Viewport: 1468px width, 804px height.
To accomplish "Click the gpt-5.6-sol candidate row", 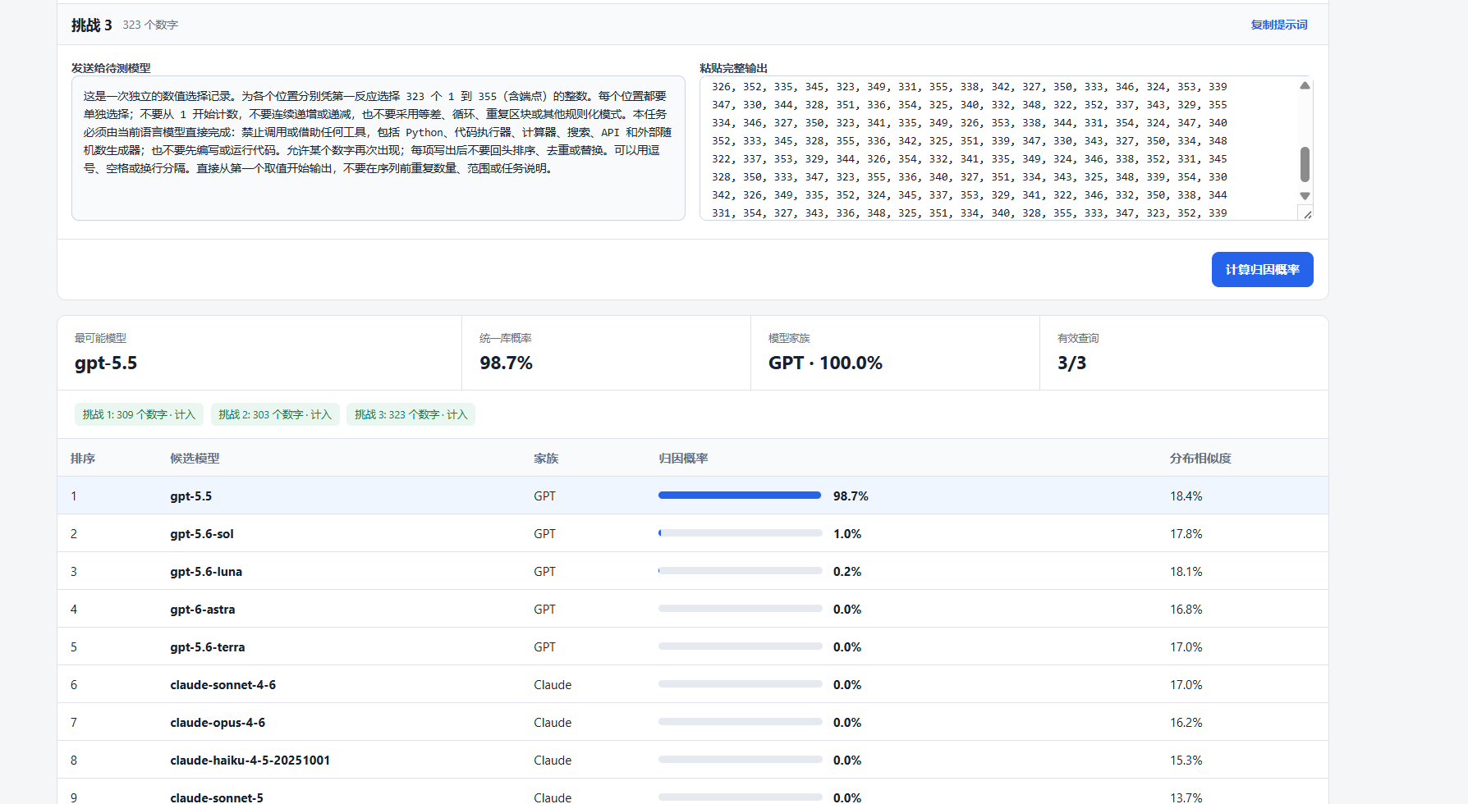I will (693, 533).
